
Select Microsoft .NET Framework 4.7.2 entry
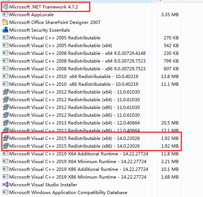44,7
